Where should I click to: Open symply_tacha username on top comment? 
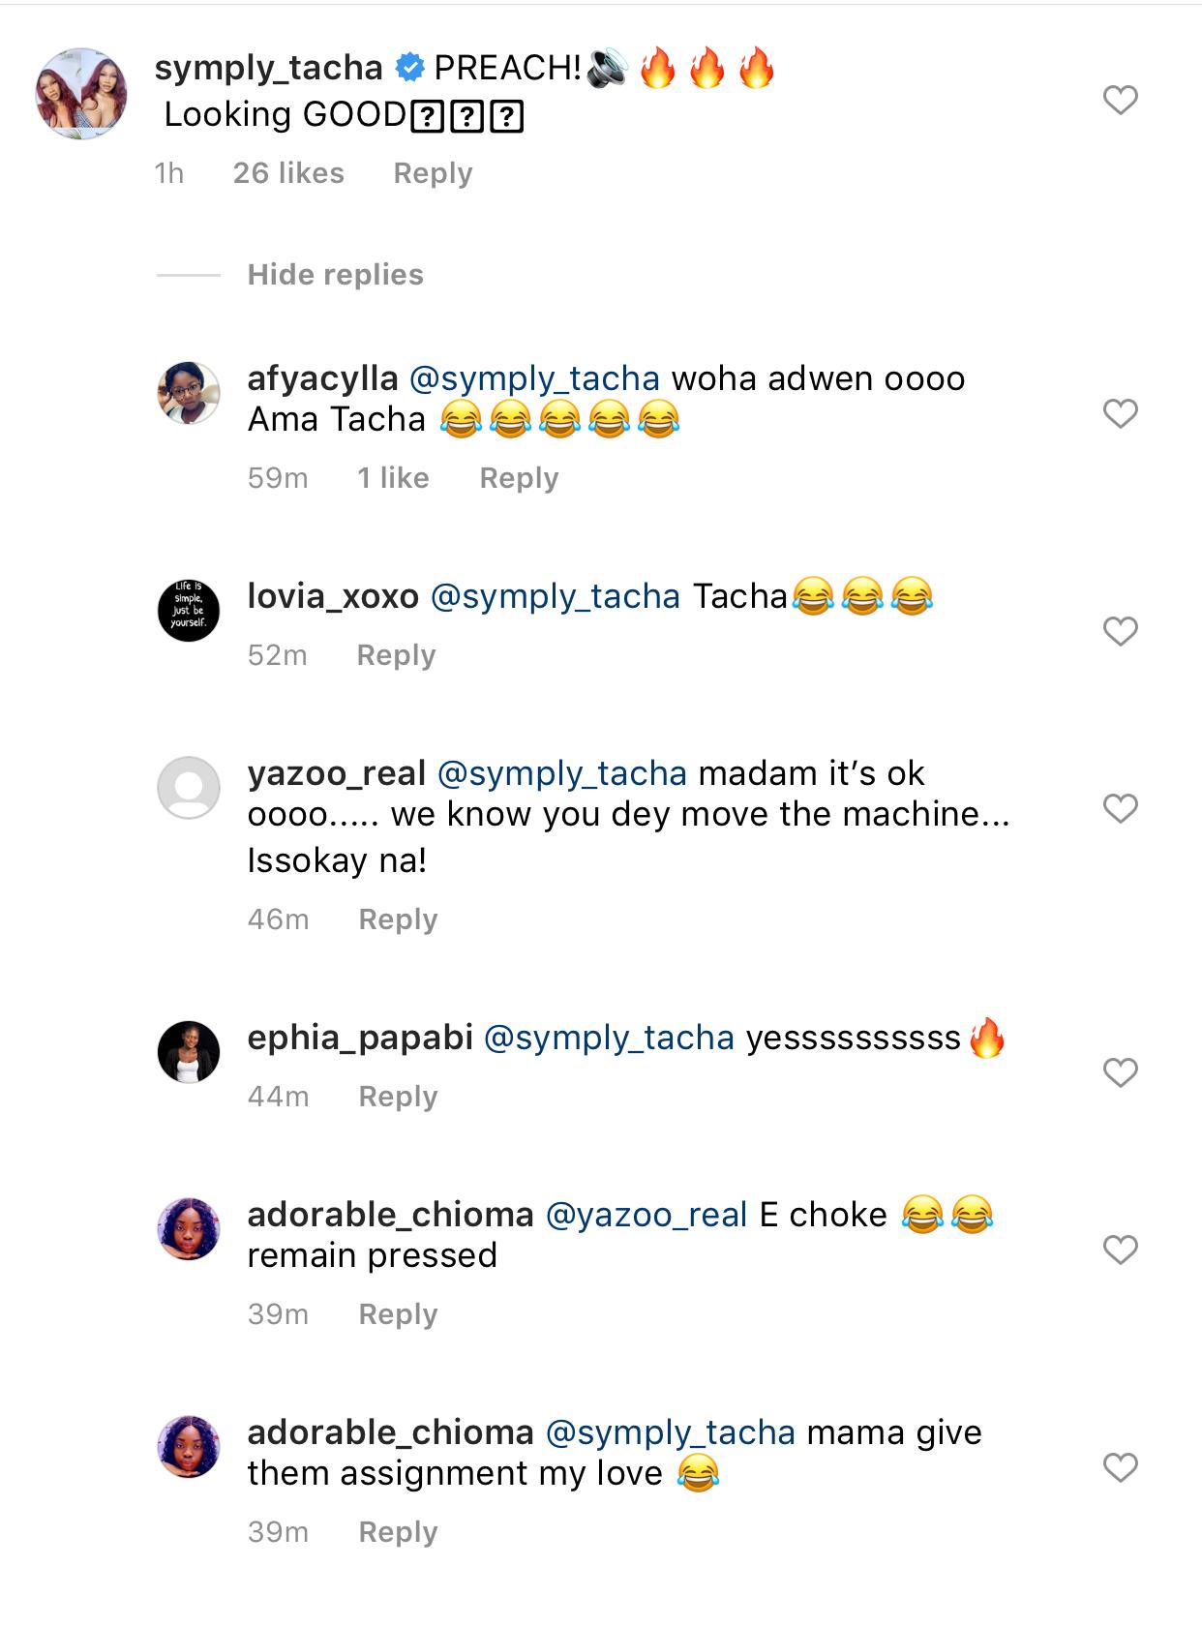click(269, 68)
